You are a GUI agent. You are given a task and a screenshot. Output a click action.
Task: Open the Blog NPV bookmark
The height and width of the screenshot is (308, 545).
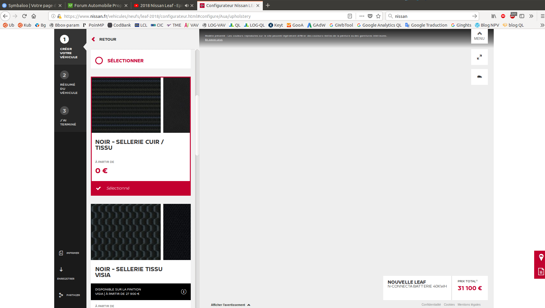pos(487,25)
